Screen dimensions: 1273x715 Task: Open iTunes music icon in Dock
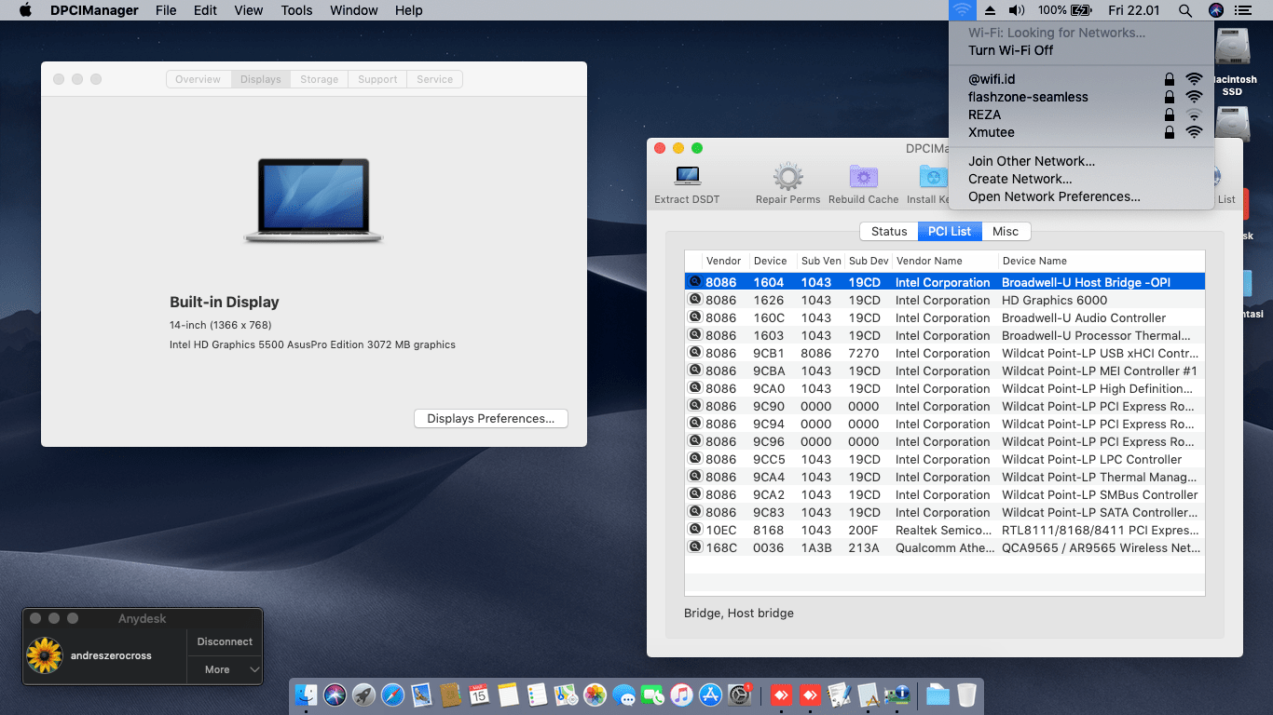pyautogui.click(x=681, y=695)
